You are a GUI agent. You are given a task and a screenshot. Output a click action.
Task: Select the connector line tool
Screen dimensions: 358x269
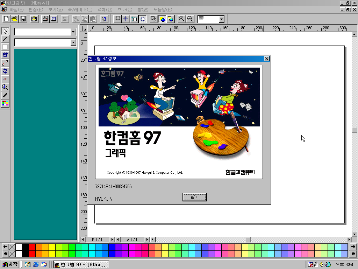5,63
